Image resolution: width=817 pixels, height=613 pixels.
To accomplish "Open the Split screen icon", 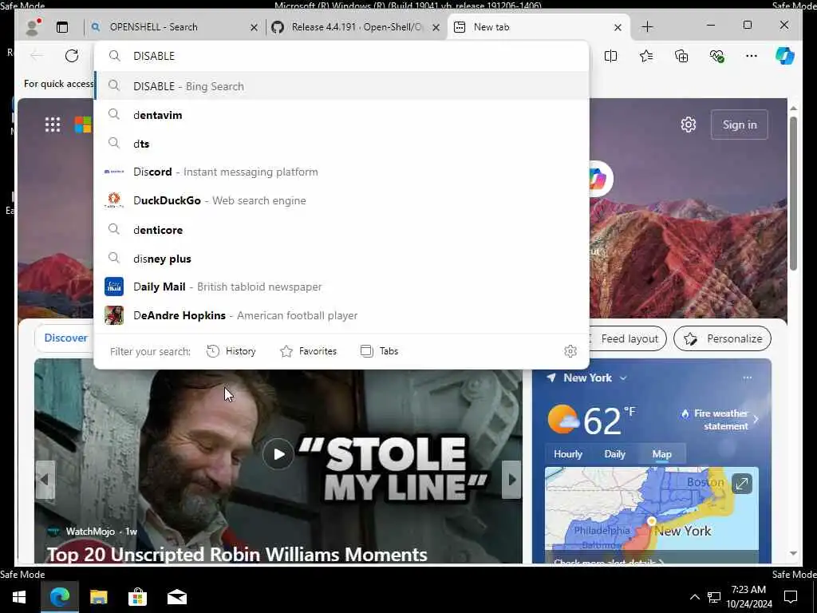I will (610, 56).
